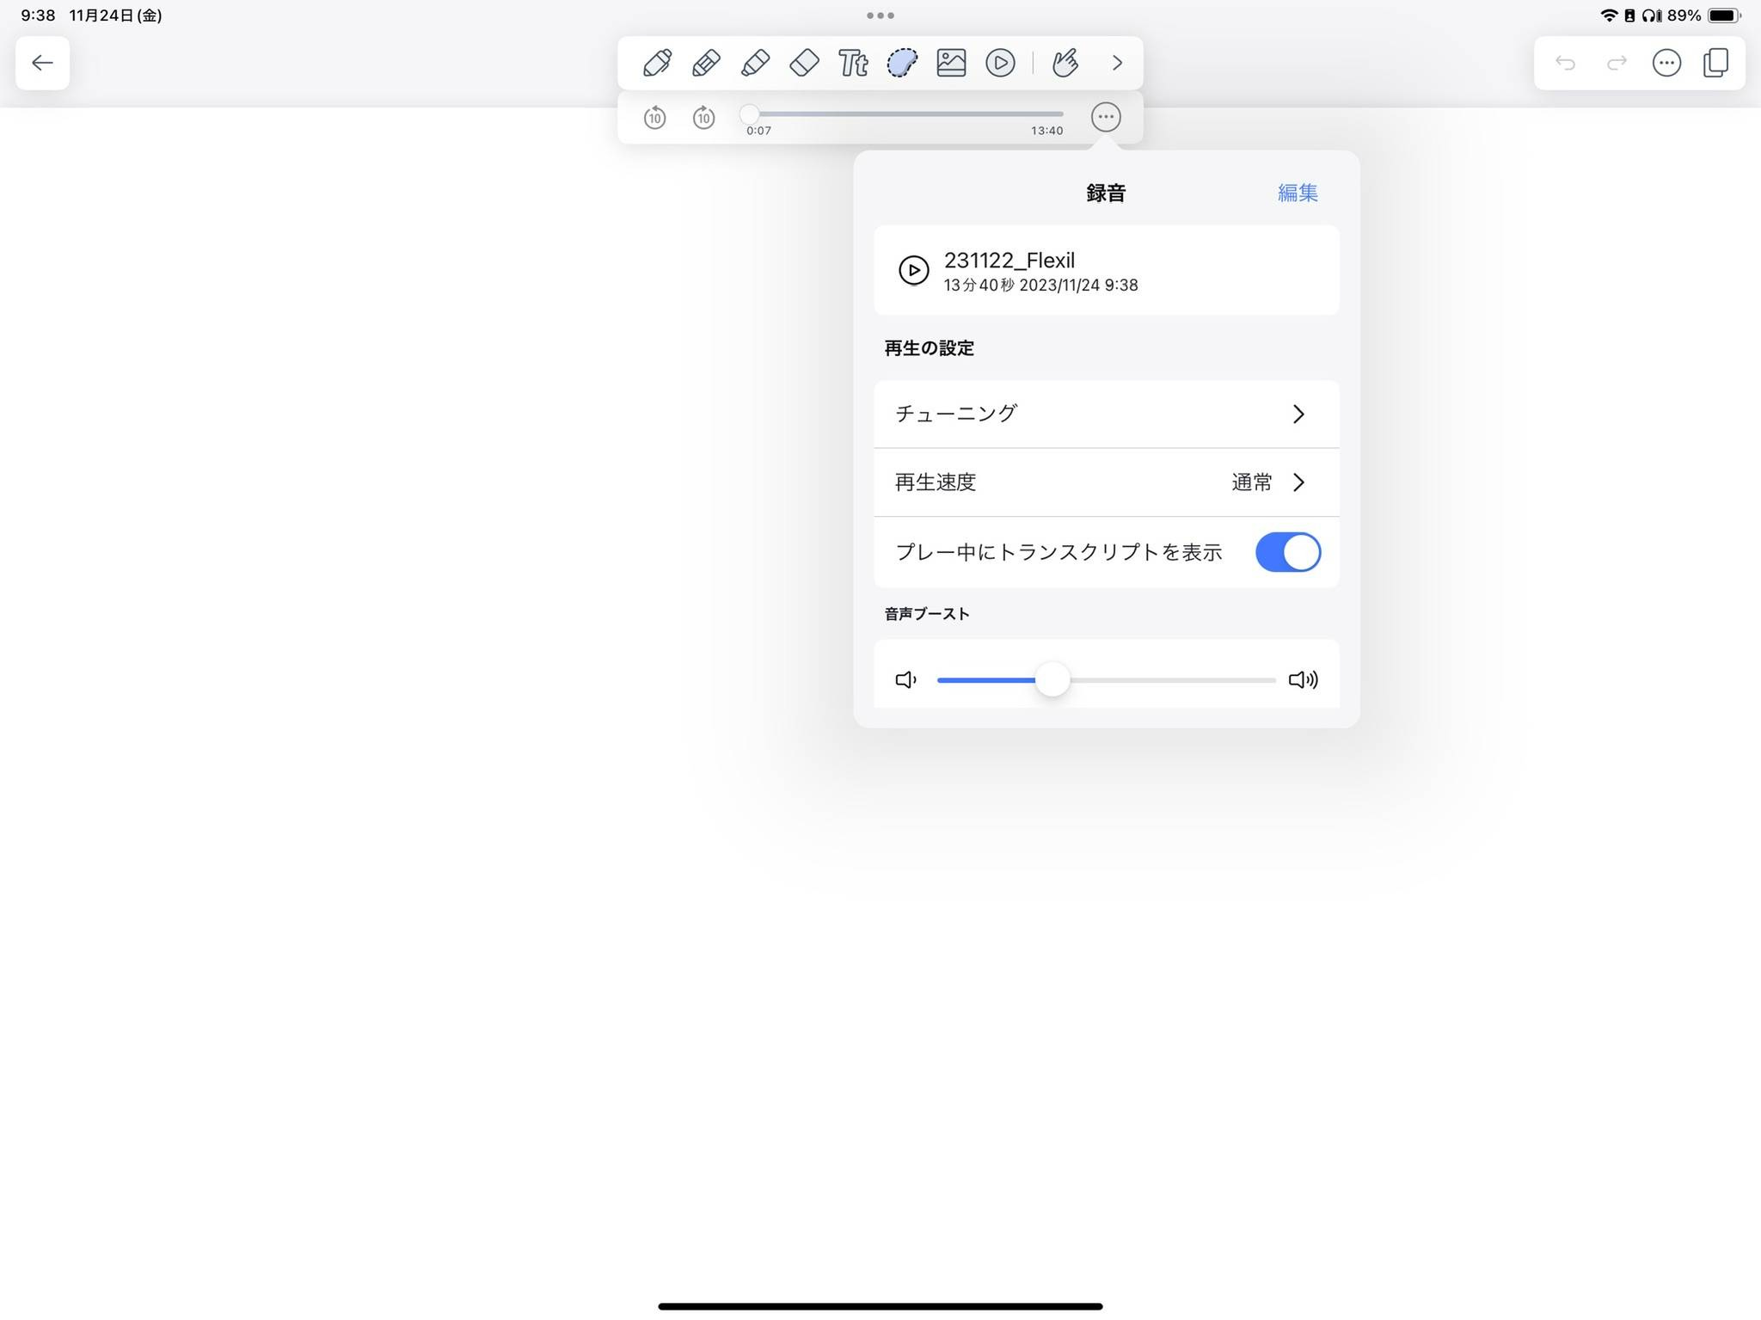Screen dimensions: 1761x1320
Task: Go back with the back arrow
Action: 42,62
